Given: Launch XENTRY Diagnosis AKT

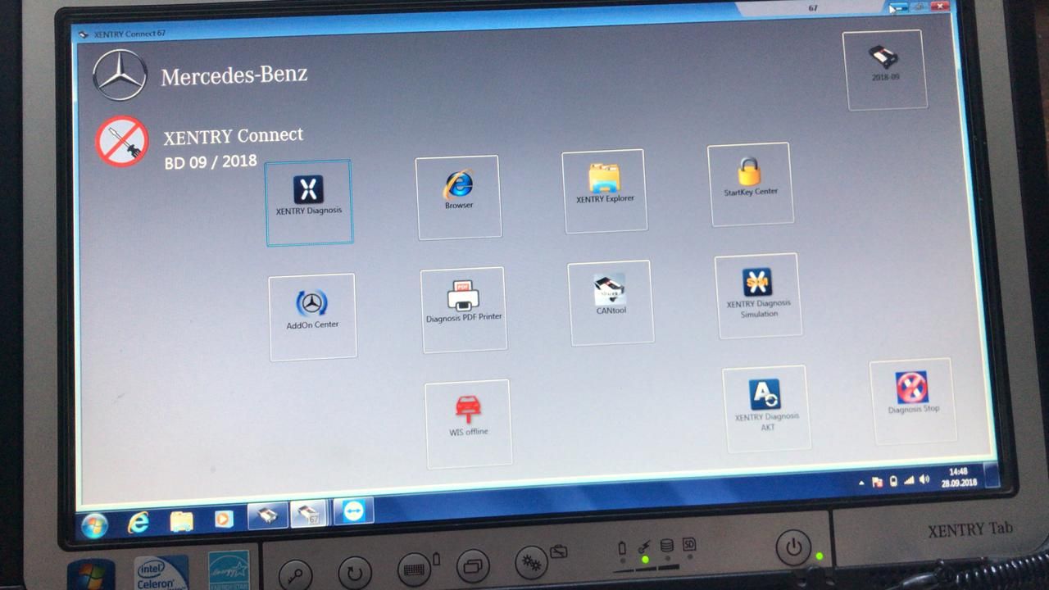Looking at the screenshot, I should (x=767, y=408).
